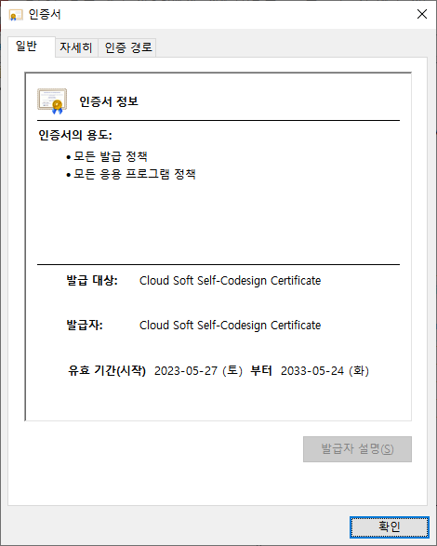Click the start date 2023-05-27 (토)

[x=198, y=370]
